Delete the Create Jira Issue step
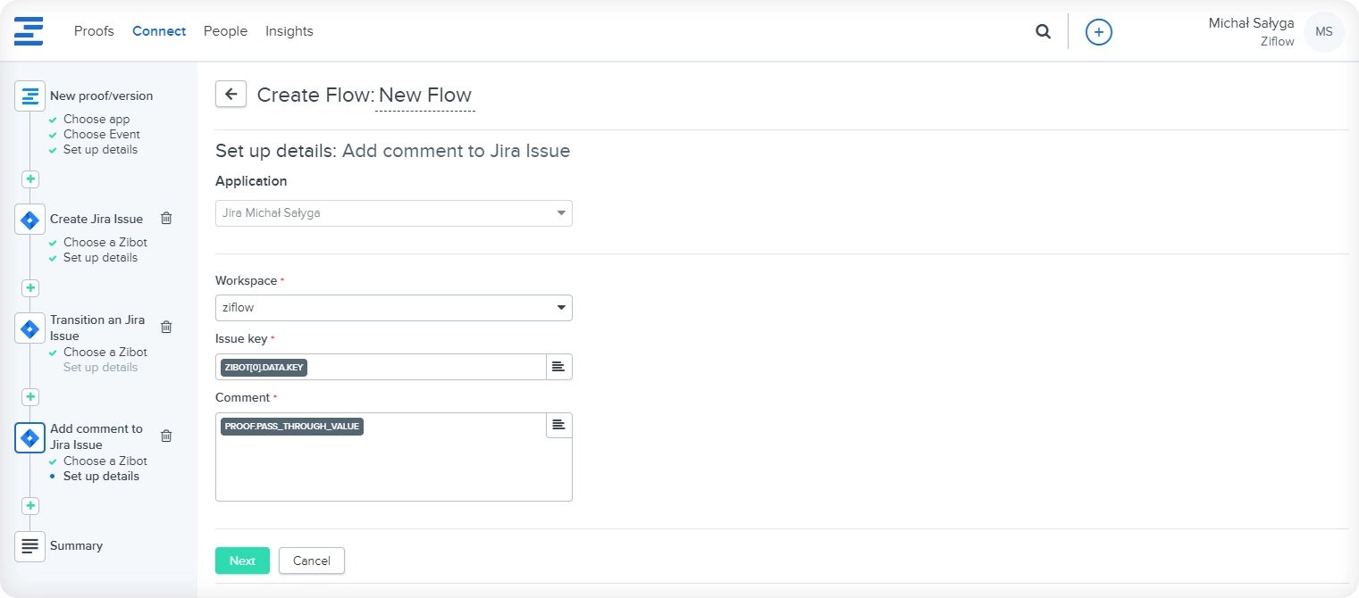Screen dimensions: 1359x598 pos(166,218)
